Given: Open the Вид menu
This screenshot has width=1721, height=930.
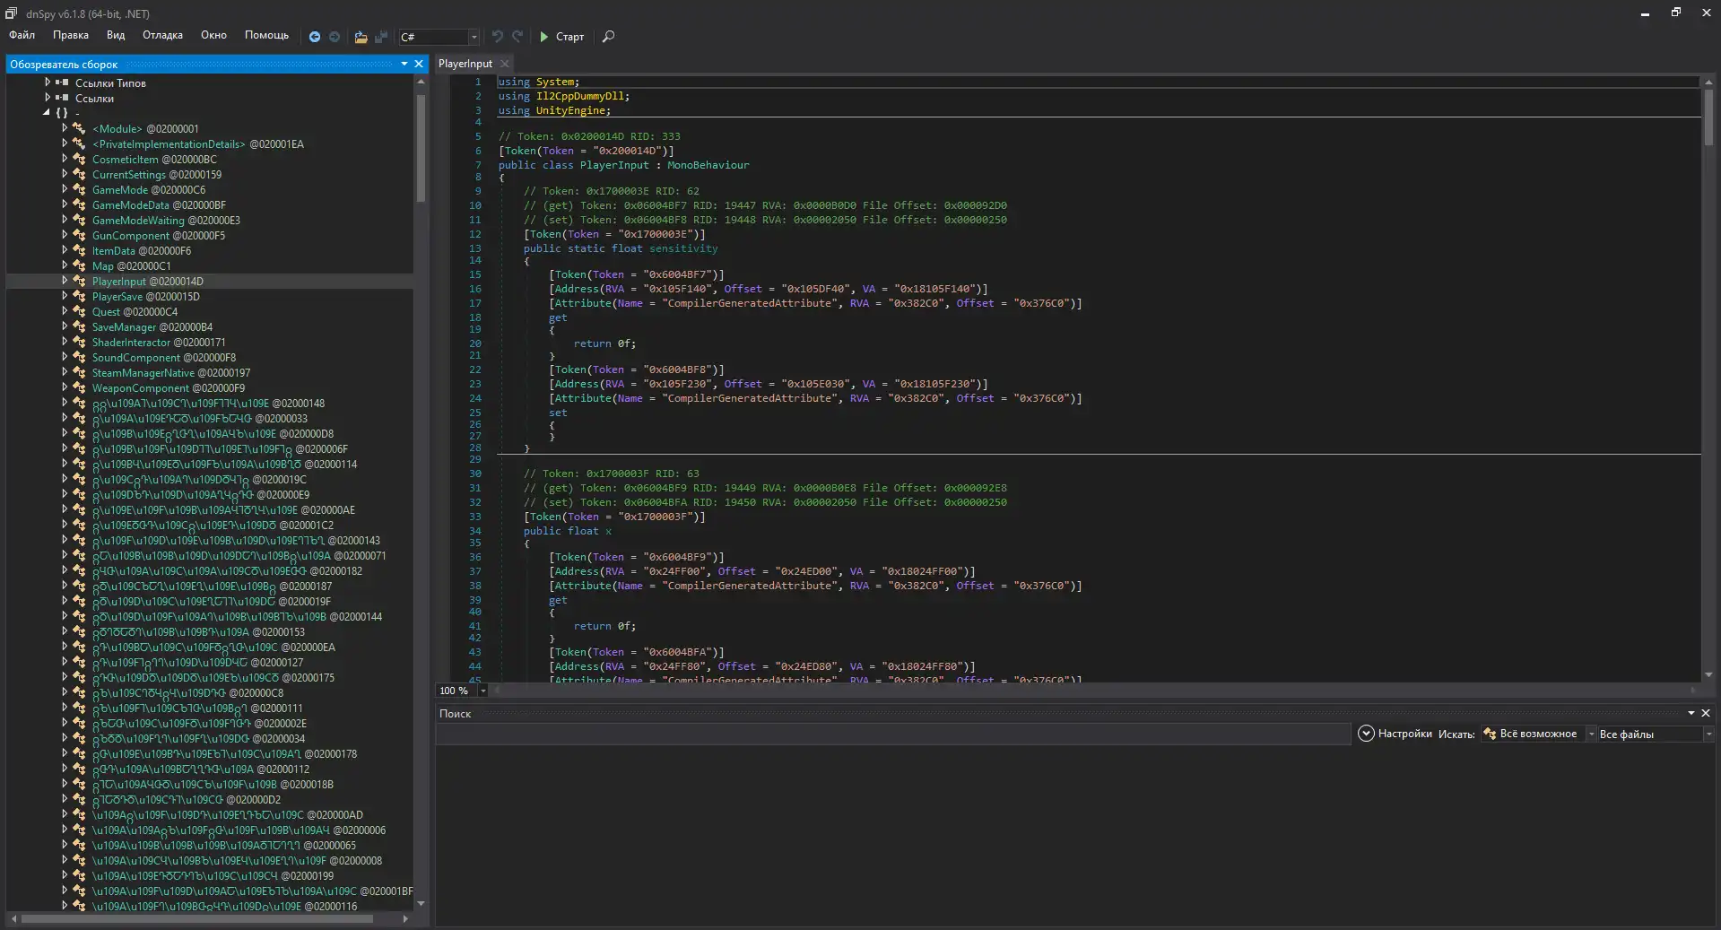Looking at the screenshot, I should pyautogui.click(x=116, y=35).
